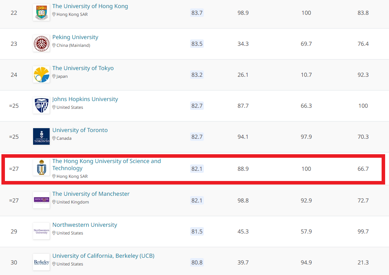
Task: Open the Northwestern University link
Action: coord(84,225)
